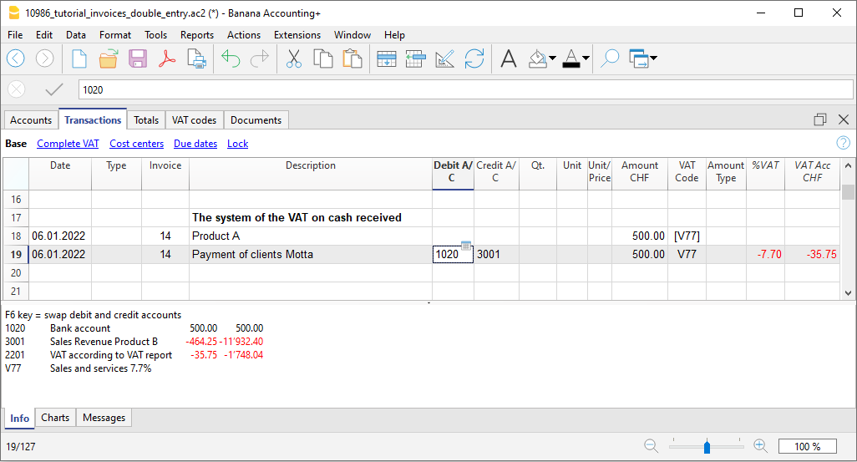Open the Complete VAT view link
This screenshot has height=462, width=857.
[x=68, y=144]
